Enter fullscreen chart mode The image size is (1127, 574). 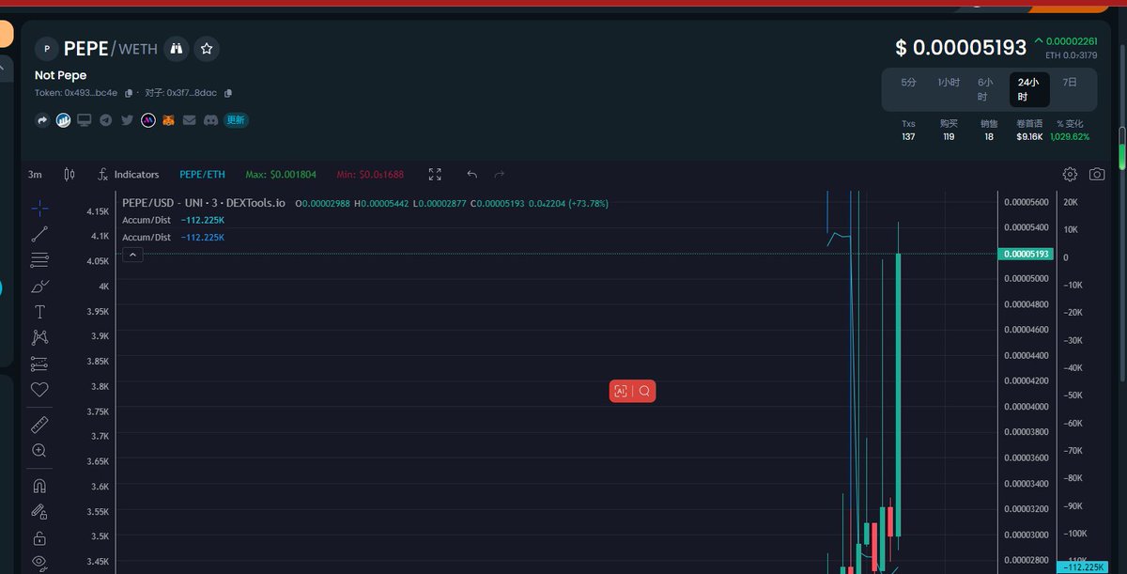(435, 175)
